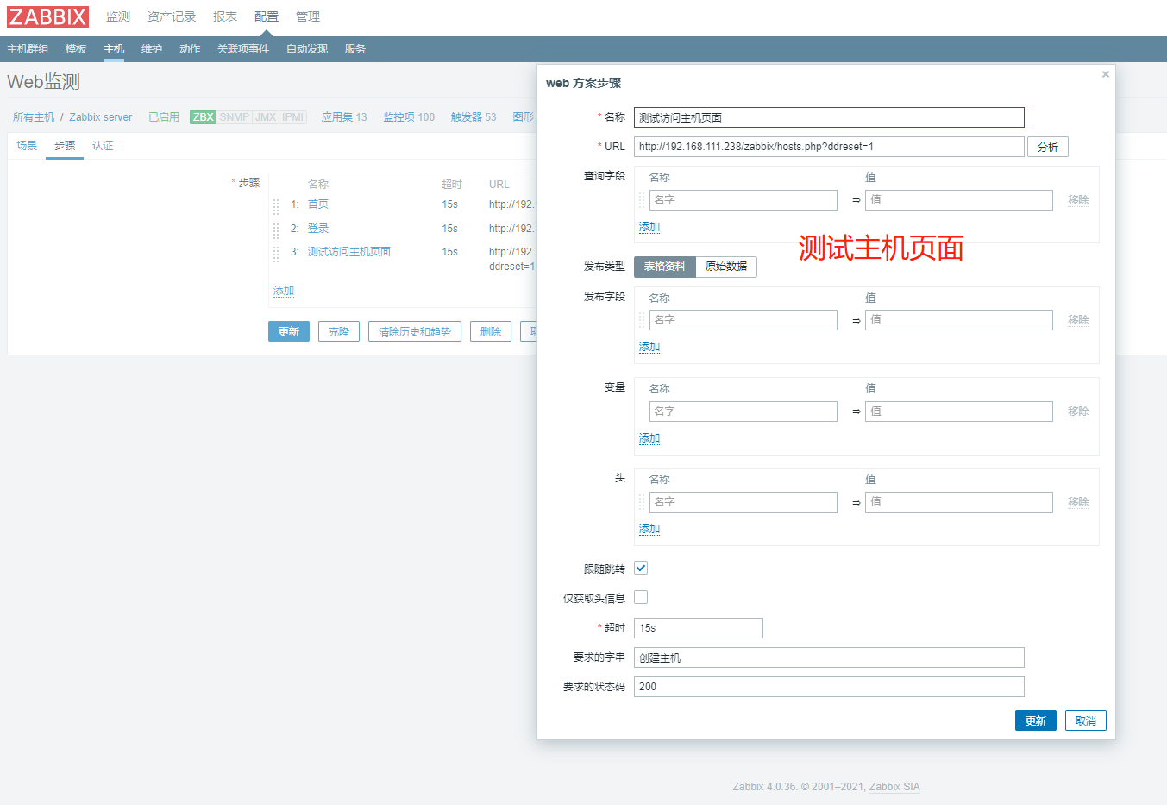Image resolution: width=1167 pixels, height=805 pixels.
Task: Focus 查询字段 名字 input
Action: tap(743, 200)
